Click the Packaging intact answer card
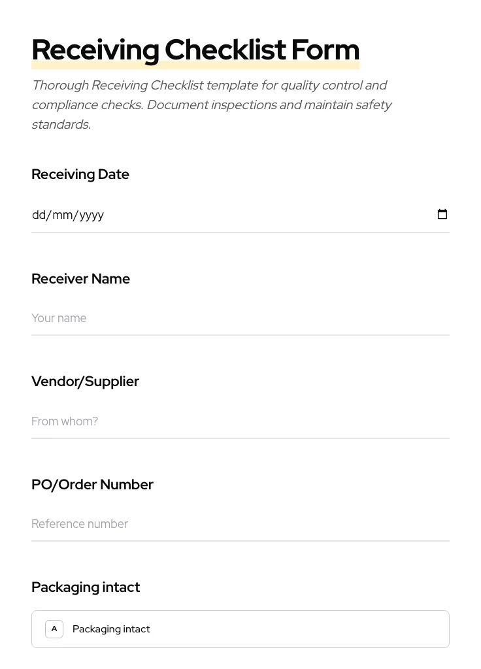 pos(241,628)
